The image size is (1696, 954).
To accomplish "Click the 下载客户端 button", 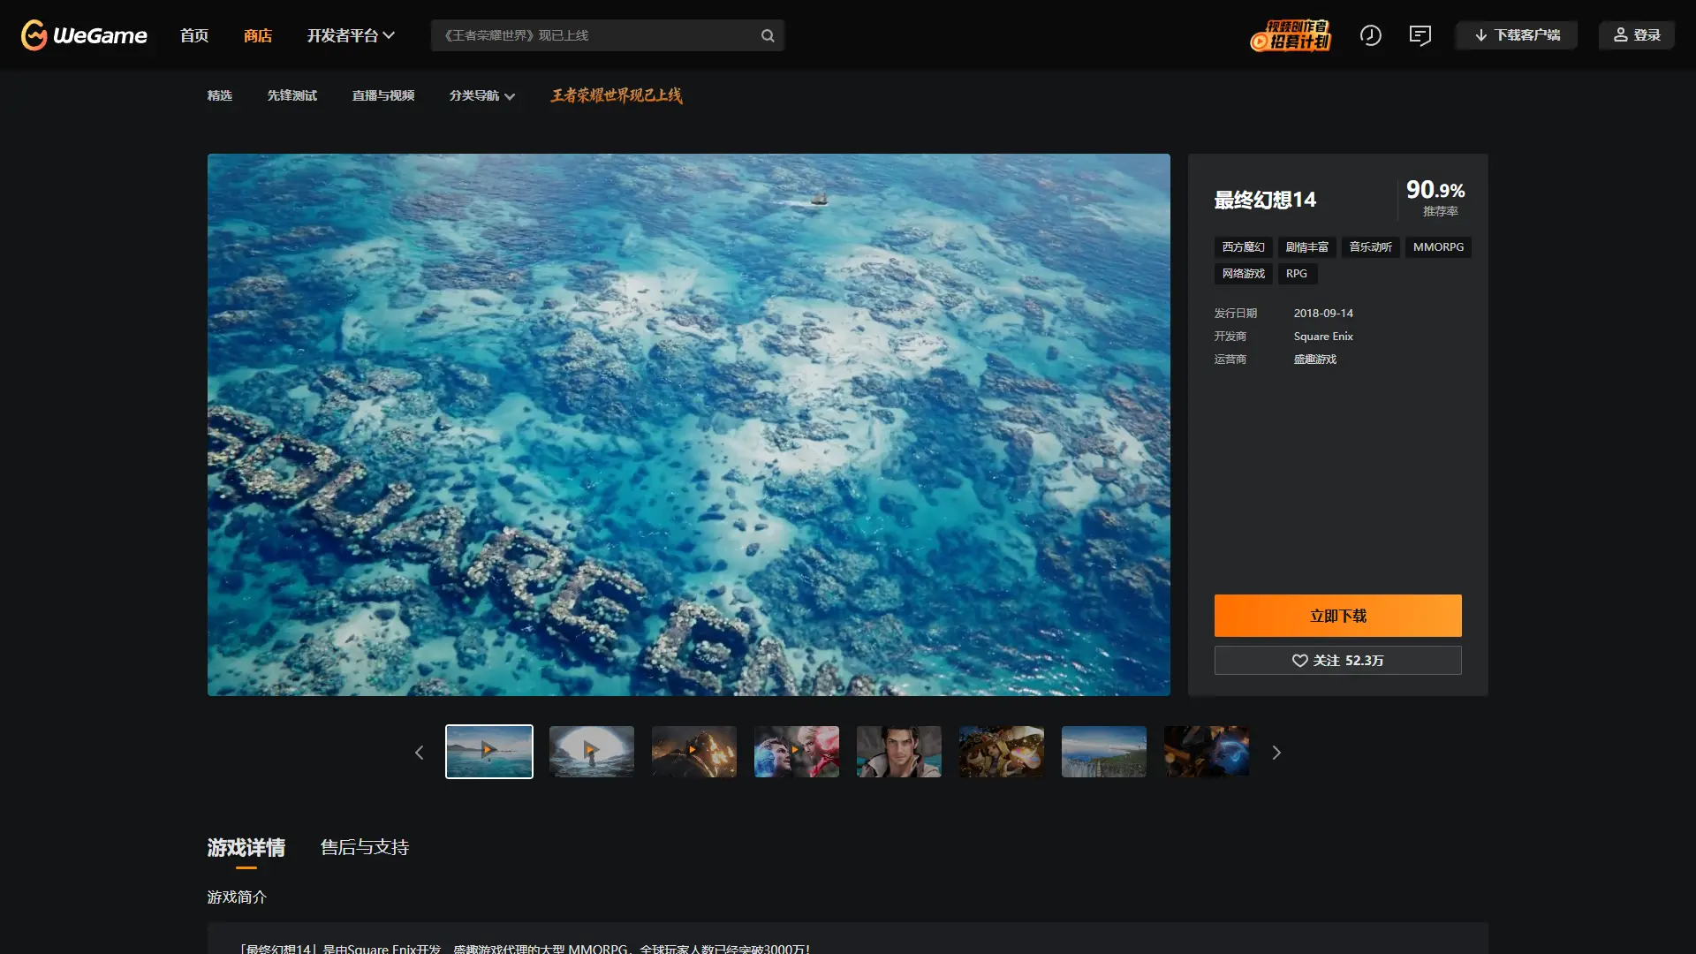I will 1517,35.
